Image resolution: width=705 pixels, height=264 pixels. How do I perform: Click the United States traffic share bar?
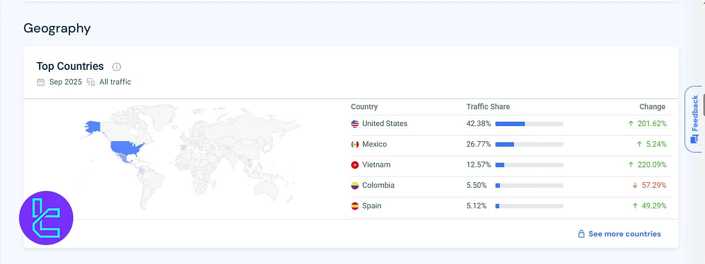[x=529, y=124]
